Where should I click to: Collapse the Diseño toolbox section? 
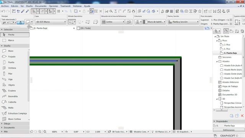click(15, 46)
